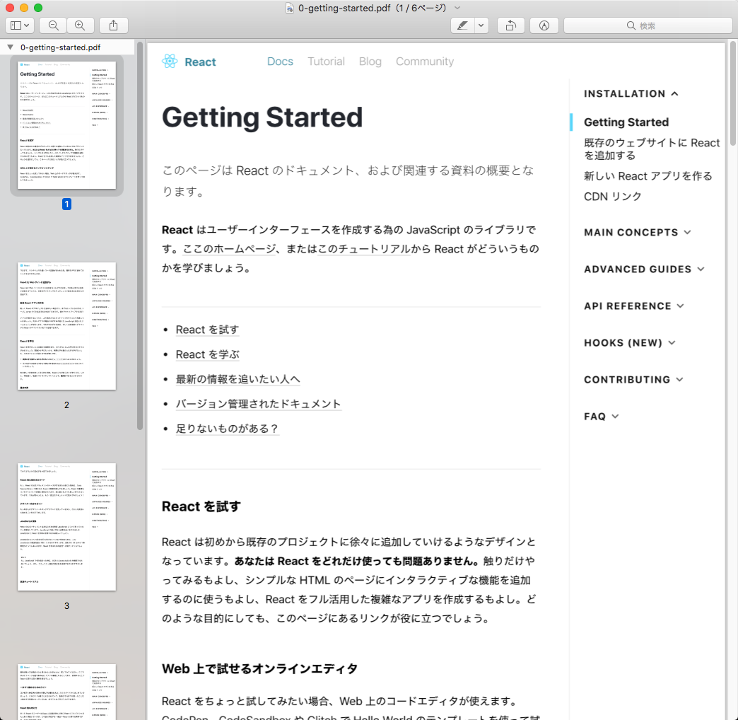
Task: Follow the このチュートリアル link
Action: 364,249
